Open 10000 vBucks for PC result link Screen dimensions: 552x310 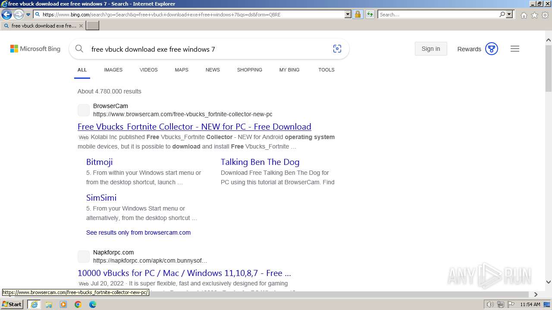point(185,273)
